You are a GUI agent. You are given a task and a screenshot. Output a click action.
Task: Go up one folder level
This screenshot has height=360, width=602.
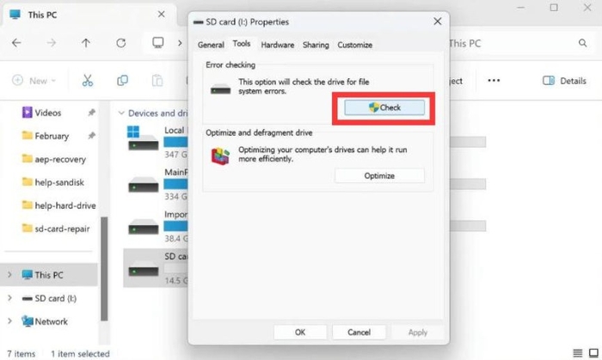(x=86, y=43)
